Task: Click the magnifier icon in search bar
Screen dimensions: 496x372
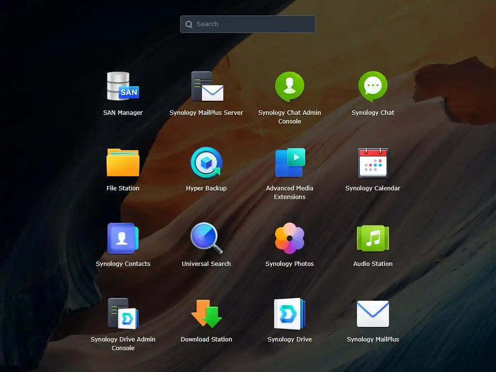Action: (x=189, y=24)
